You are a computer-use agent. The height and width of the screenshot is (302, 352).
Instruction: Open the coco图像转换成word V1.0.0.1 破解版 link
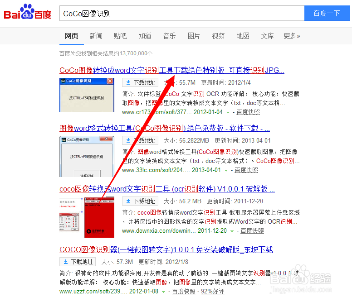[x=167, y=189]
